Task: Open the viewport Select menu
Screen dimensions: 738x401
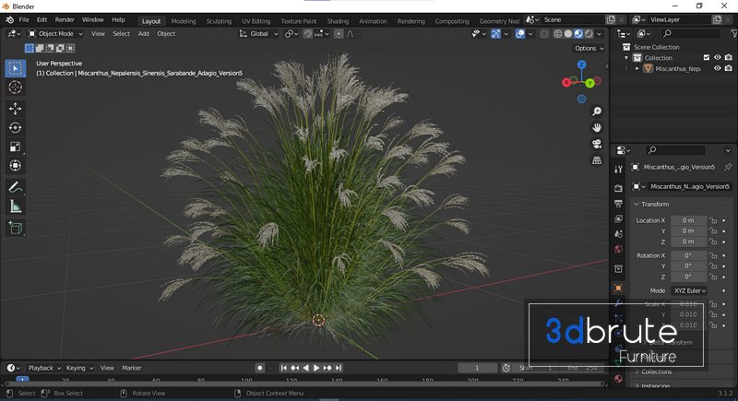Action: [x=122, y=34]
